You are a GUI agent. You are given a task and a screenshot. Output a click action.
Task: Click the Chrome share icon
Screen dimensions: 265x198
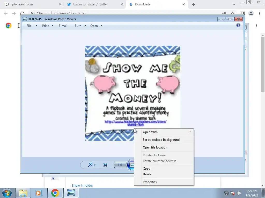[224, 13]
